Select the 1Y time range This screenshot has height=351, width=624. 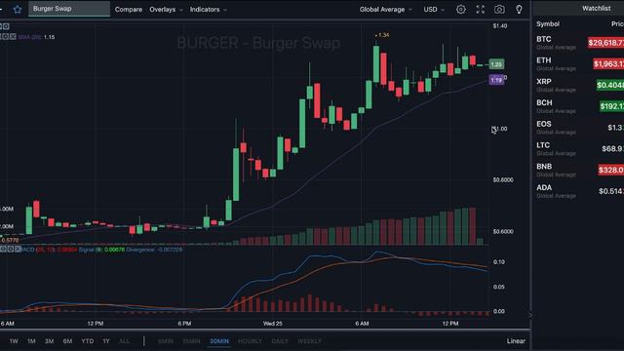(x=106, y=341)
